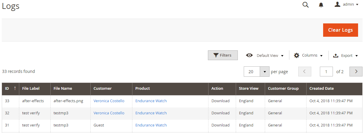
Task: Sort by the Created Date header
Action: coord(321,88)
